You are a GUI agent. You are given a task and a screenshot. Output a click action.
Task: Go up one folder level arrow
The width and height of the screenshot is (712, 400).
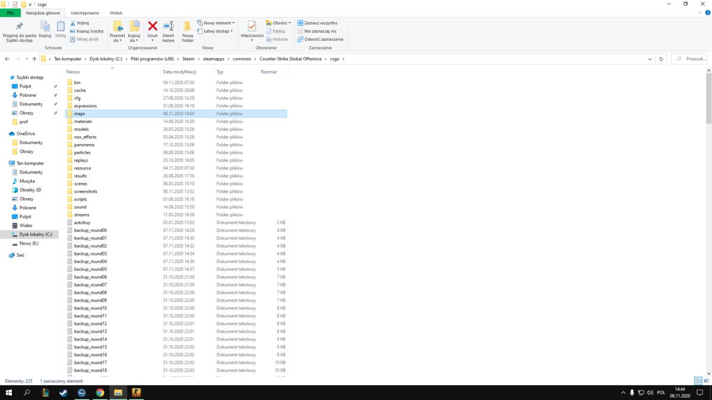34,59
